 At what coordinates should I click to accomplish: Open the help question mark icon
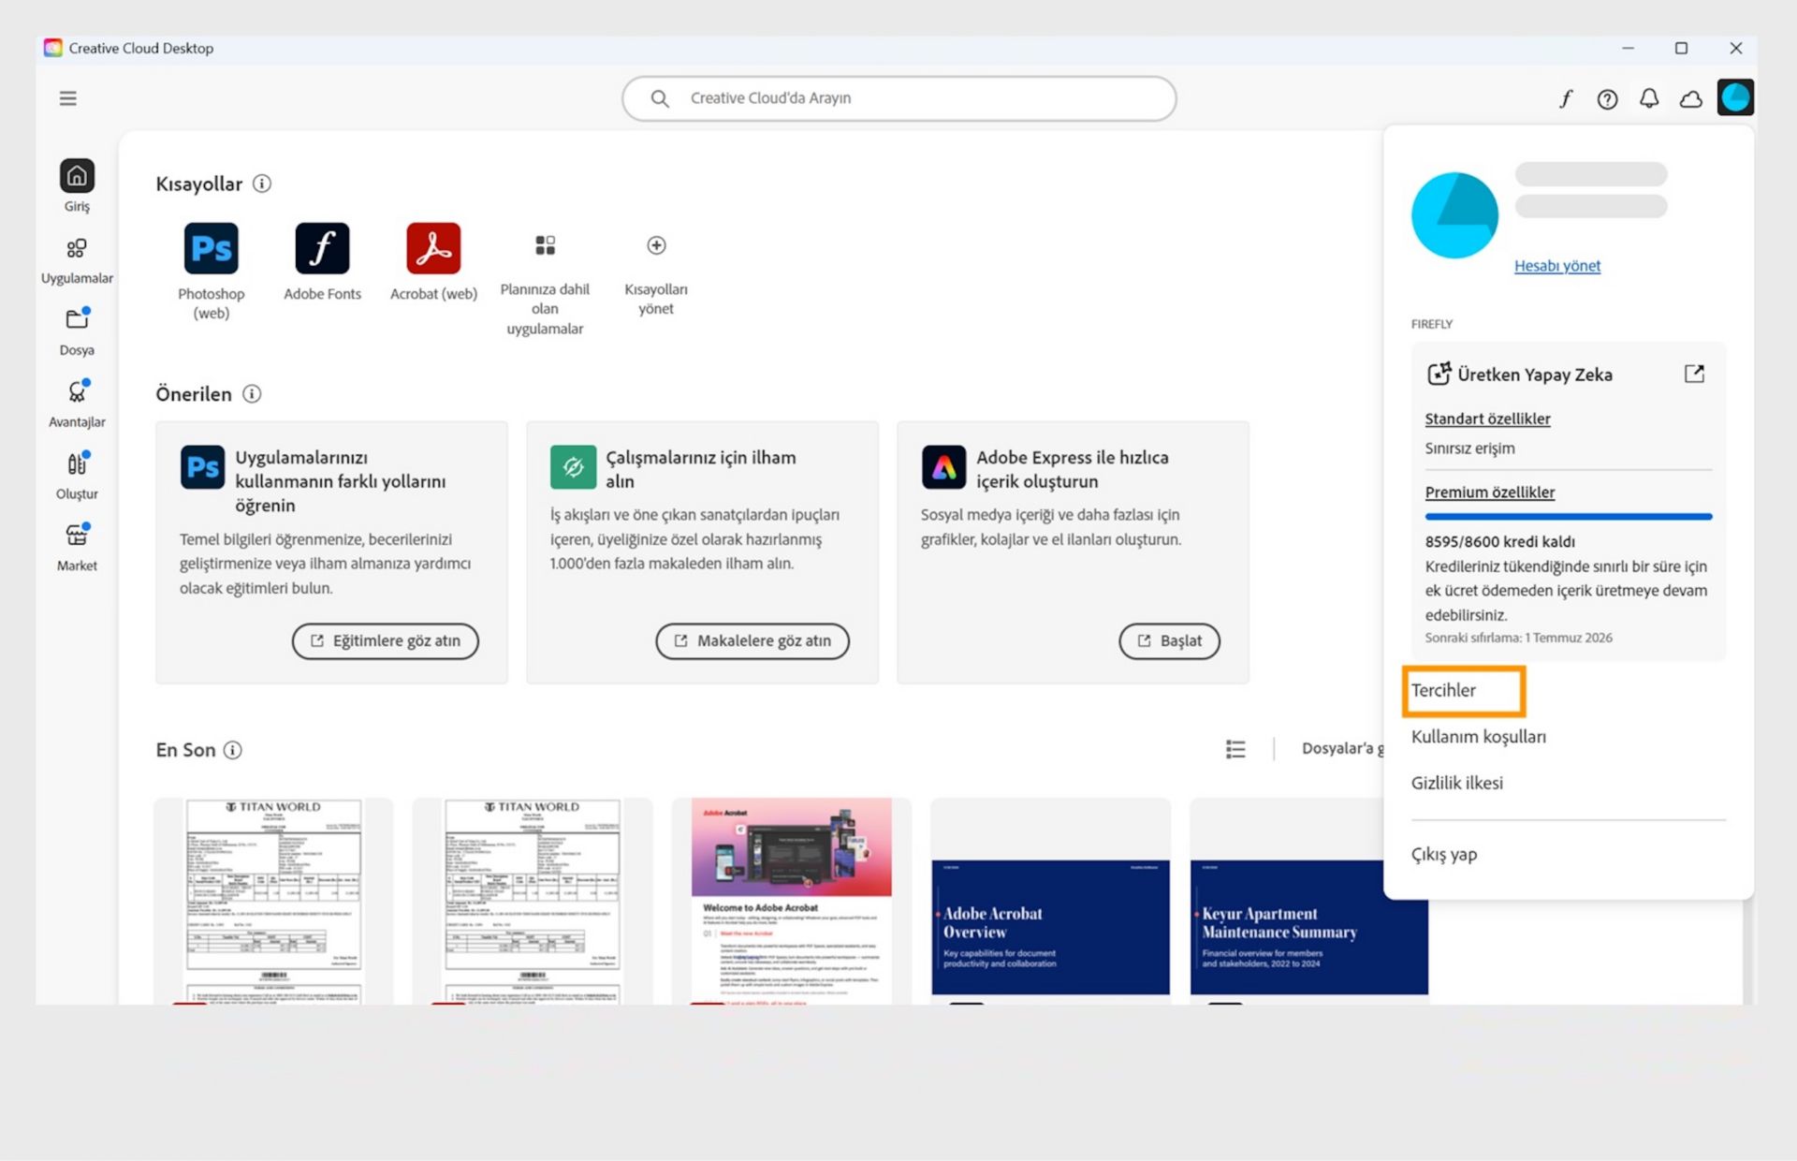[1607, 98]
